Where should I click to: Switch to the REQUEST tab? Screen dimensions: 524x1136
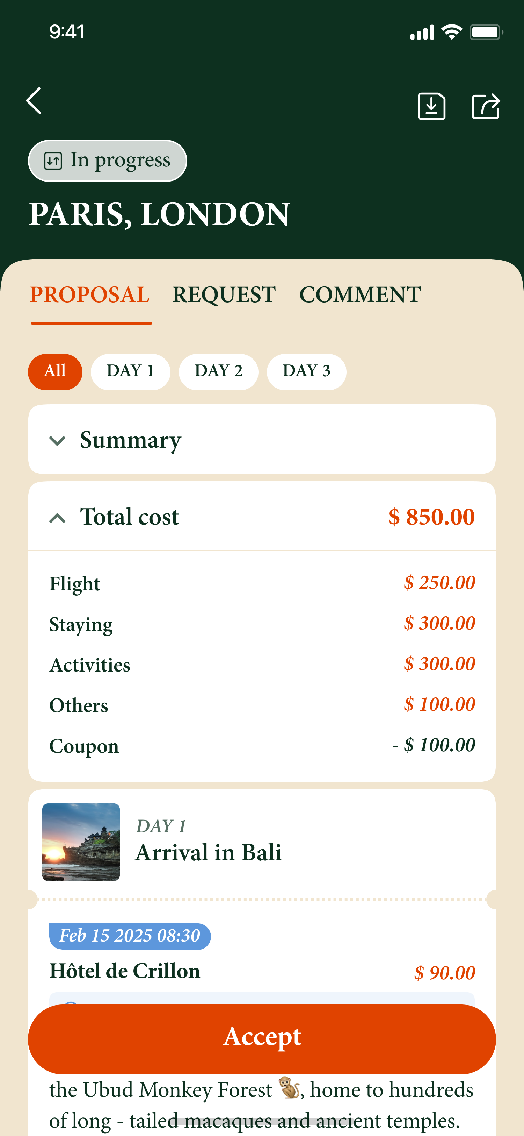(224, 294)
